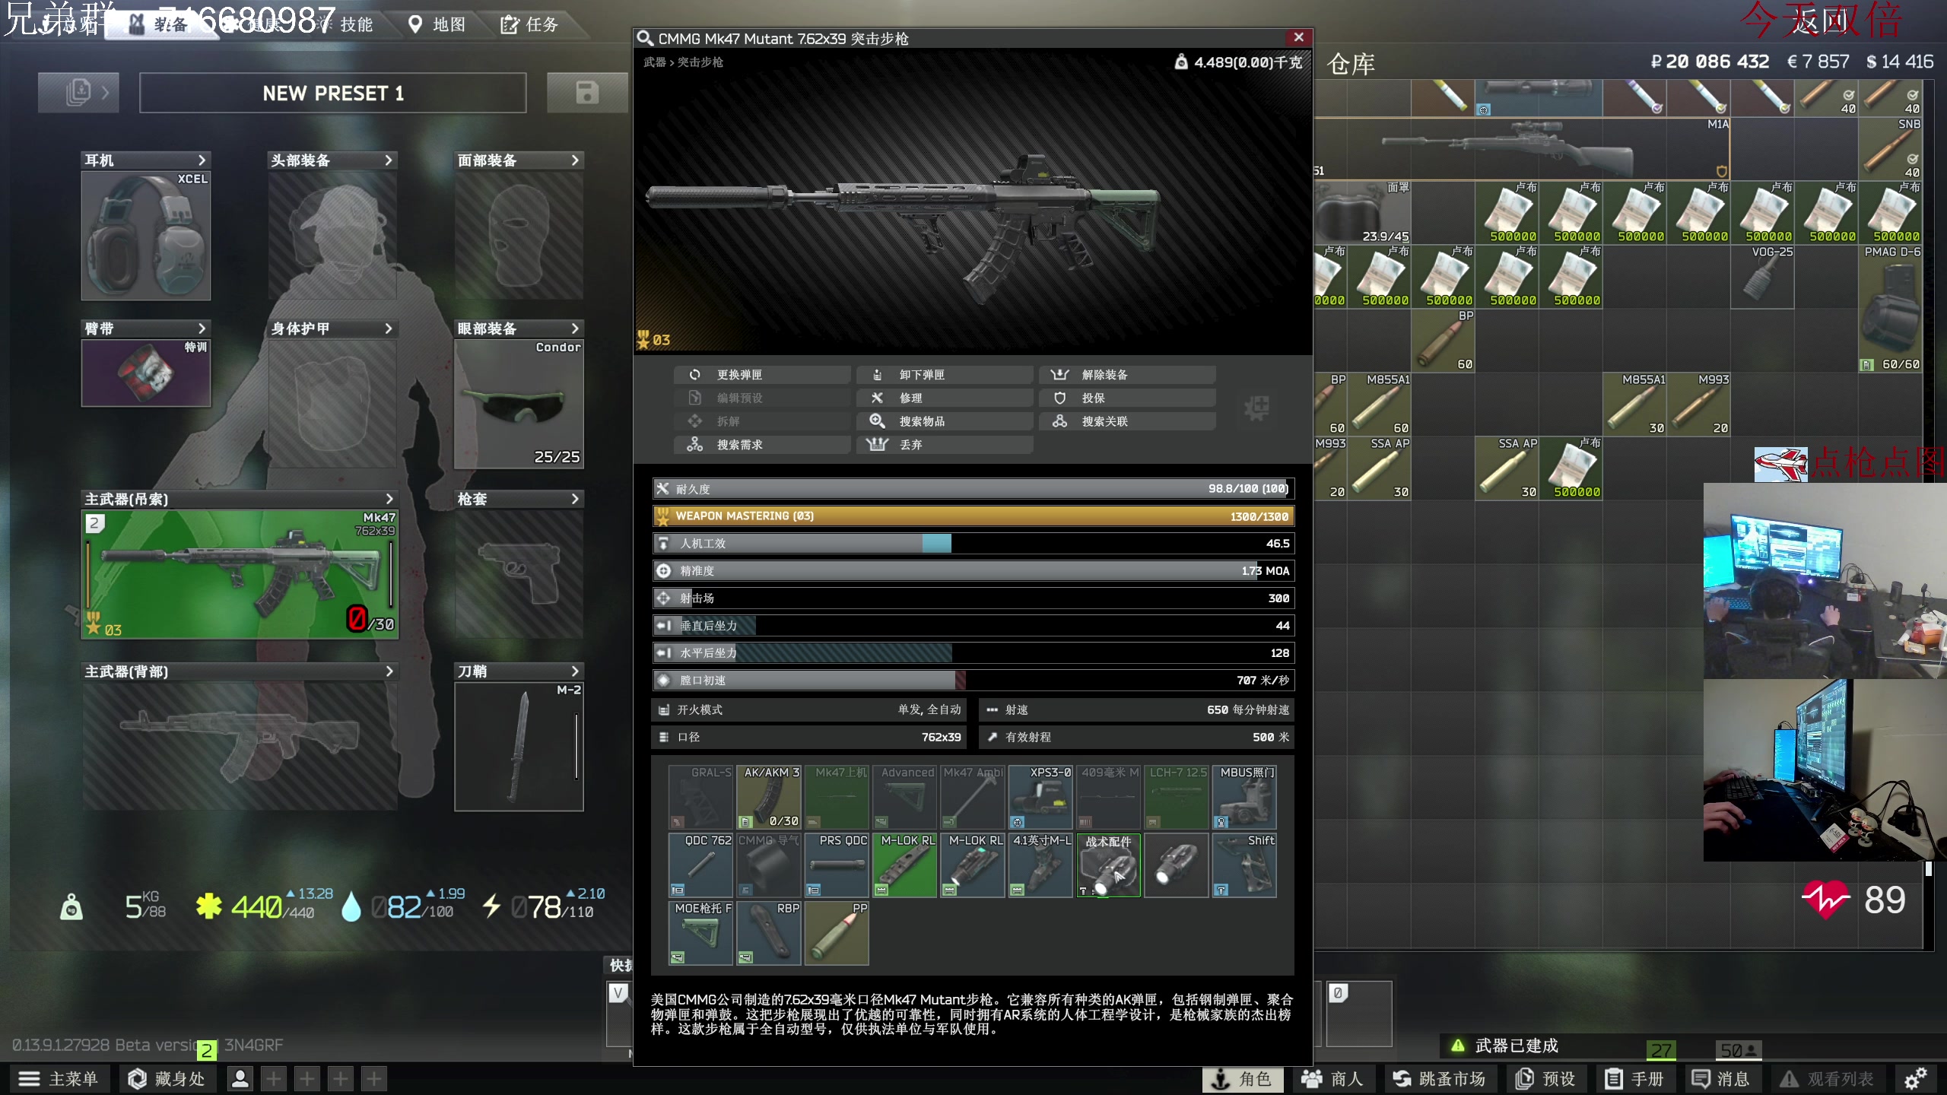Choose 投保 to insure the weapon
The height and width of the screenshot is (1095, 1947).
[x=1127, y=398]
